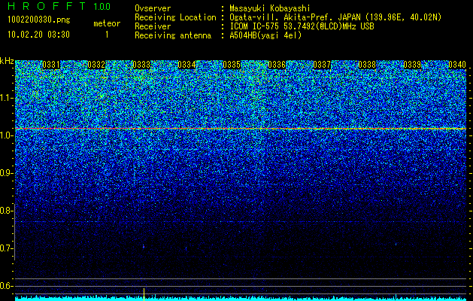Click the yellow meteor spike in the level graph
The image size is (473, 301).
144,294
